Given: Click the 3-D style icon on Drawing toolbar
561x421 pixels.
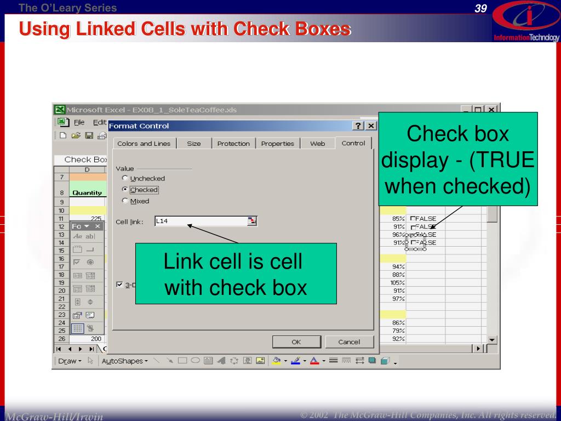Looking at the screenshot, I should click(385, 361).
